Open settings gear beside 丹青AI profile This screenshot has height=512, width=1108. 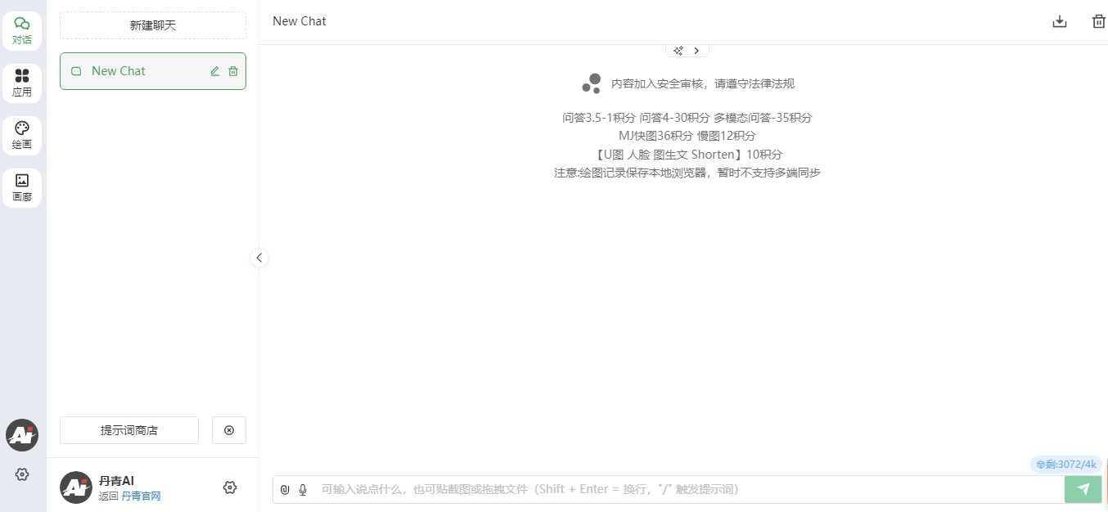(x=230, y=487)
